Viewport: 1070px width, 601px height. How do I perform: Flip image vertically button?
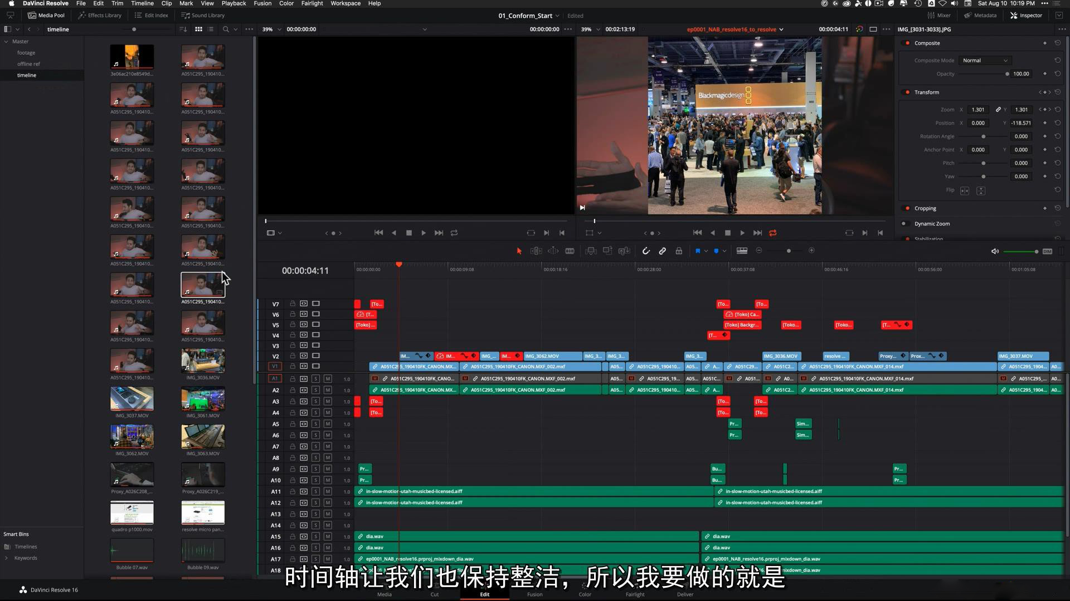981,191
